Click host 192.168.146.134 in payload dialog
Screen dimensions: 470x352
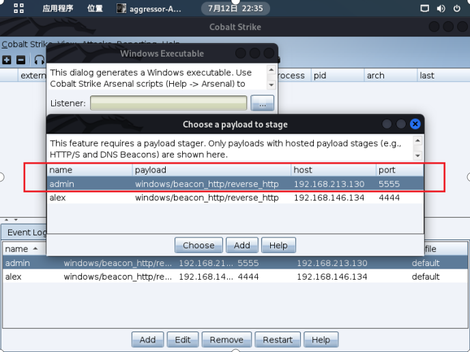(329, 198)
